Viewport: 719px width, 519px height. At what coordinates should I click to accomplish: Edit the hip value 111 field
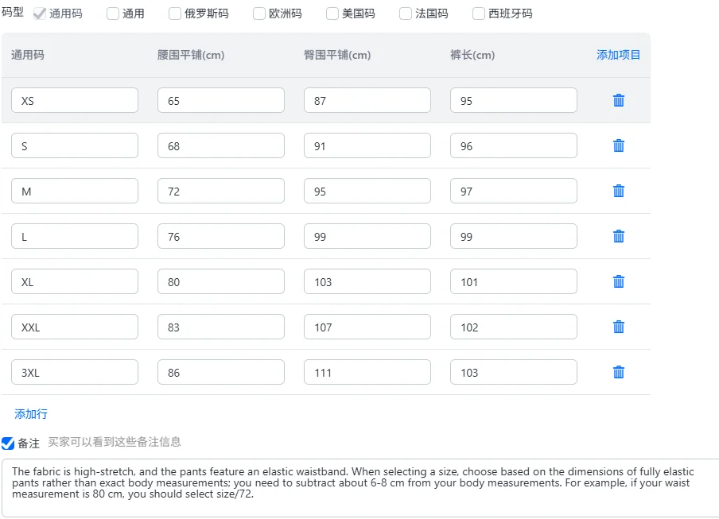click(x=367, y=373)
